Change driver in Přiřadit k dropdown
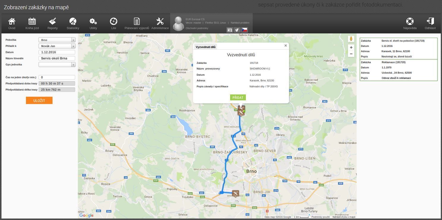The image size is (442, 220). click(56, 45)
